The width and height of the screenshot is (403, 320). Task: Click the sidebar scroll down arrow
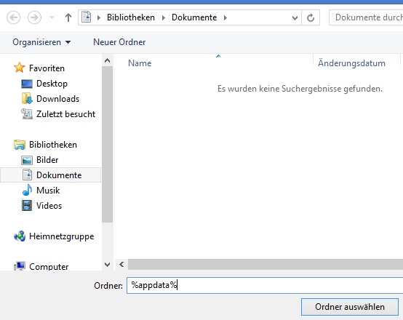pyautogui.click(x=107, y=265)
